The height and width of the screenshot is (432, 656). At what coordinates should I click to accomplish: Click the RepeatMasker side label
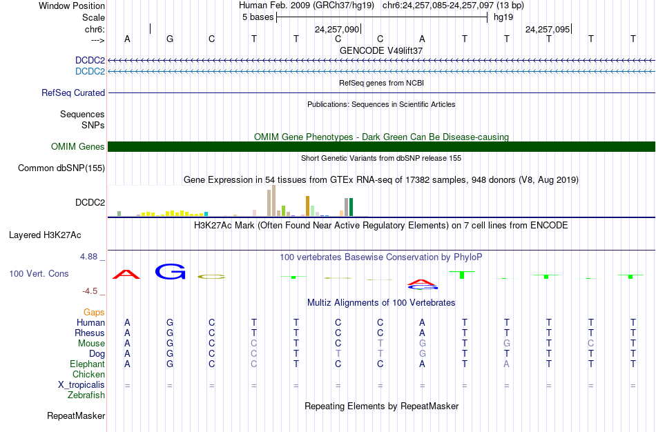(x=76, y=415)
